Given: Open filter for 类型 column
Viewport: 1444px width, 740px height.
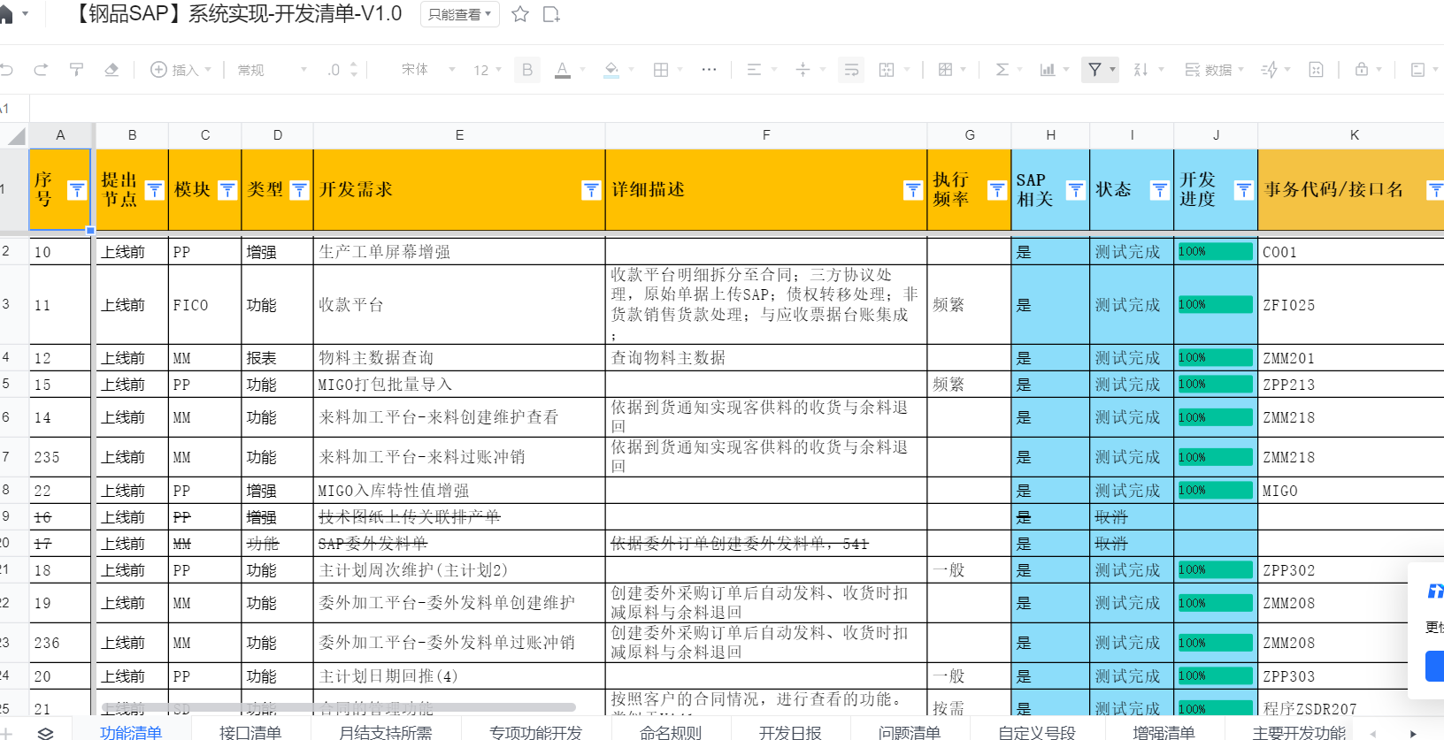Looking at the screenshot, I should click(299, 190).
